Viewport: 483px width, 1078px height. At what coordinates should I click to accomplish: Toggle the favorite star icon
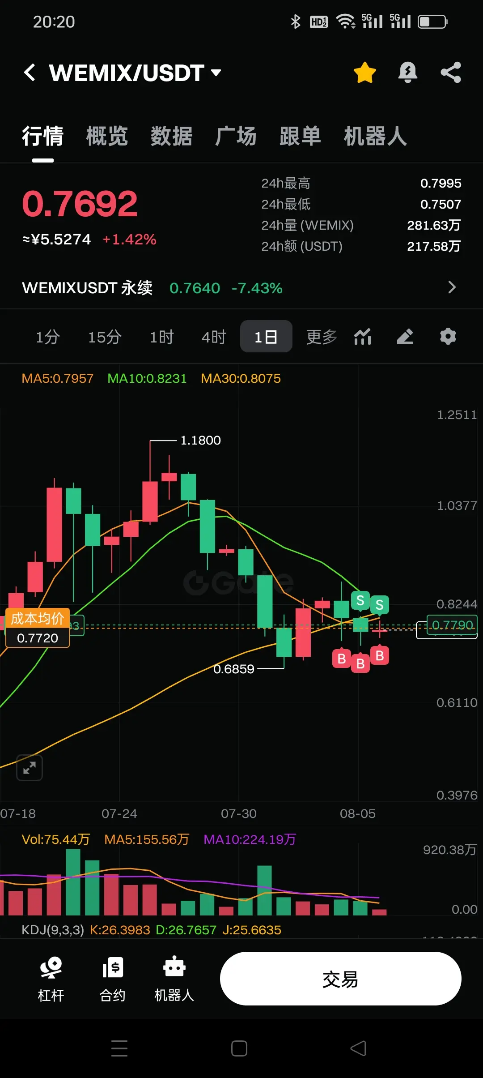pyautogui.click(x=365, y=73)
